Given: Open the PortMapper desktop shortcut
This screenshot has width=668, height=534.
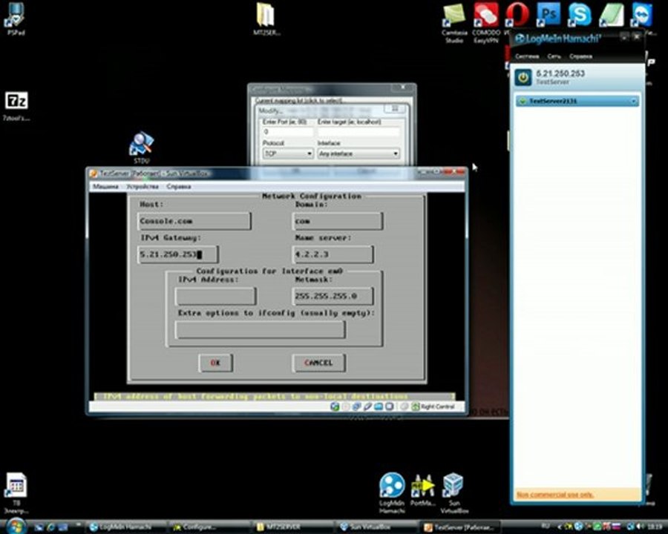Looking at the screenshot, I should pyautogui.click(x=422, y=489).
